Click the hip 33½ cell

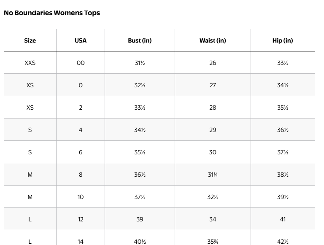point(283,63)
